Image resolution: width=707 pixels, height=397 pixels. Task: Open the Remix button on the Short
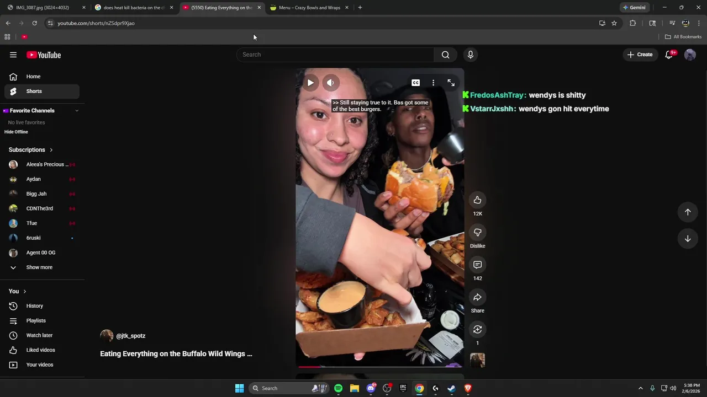click(478, 330)
